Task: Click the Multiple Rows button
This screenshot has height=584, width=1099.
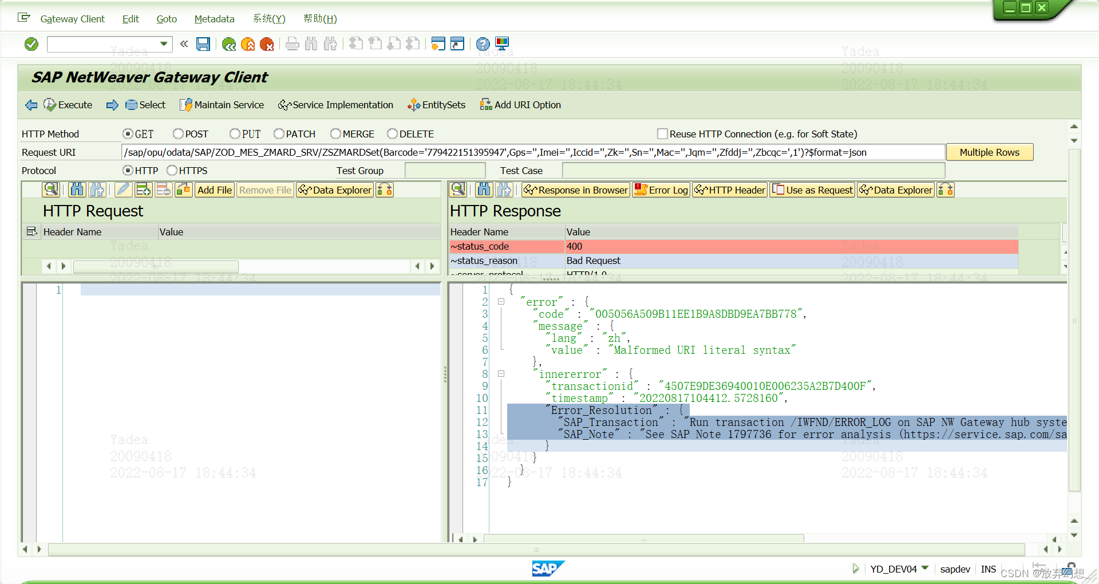Action: pyautogui.click(x=989, y=152)
